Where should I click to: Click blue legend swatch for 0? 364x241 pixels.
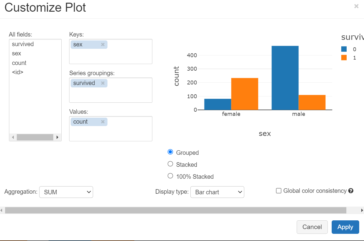[344, 49]
